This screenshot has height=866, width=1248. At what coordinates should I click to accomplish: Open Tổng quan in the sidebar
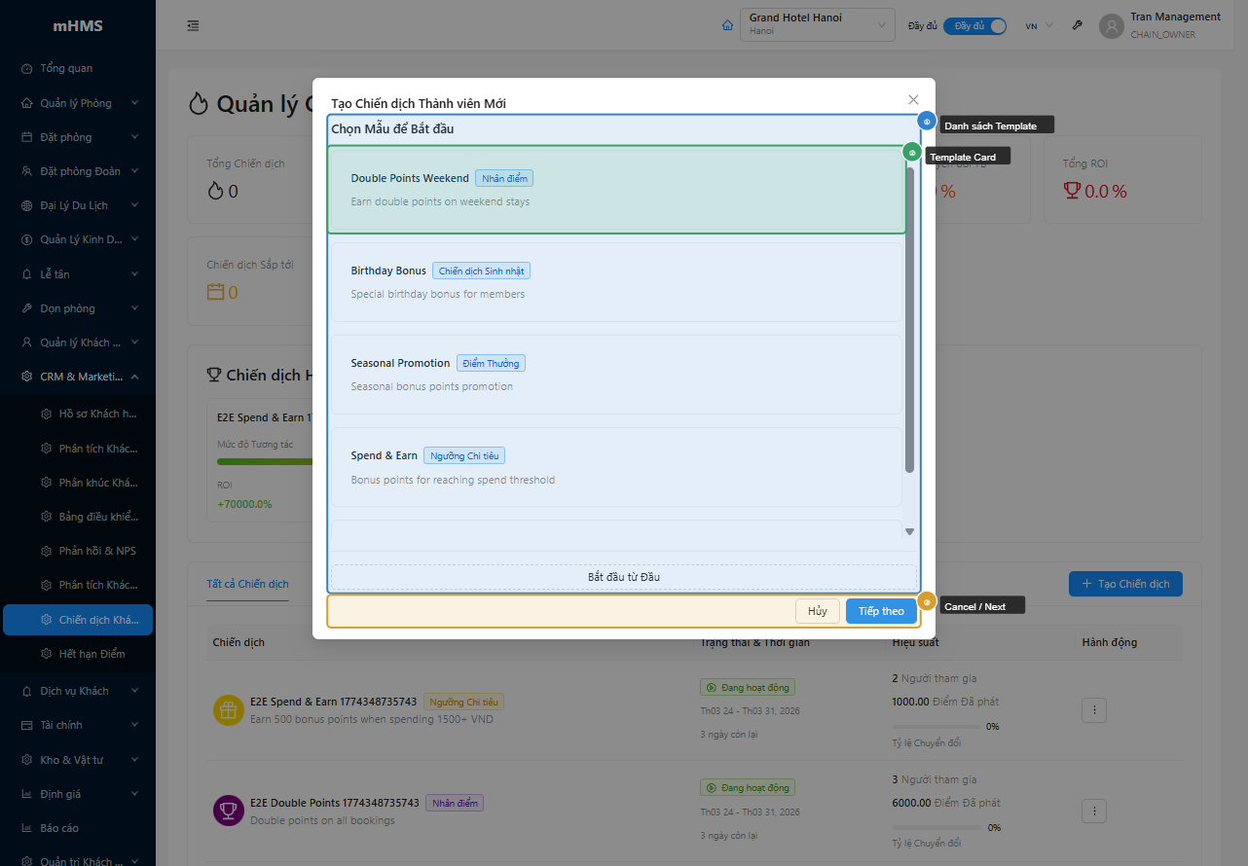click(x=66, y=68)
